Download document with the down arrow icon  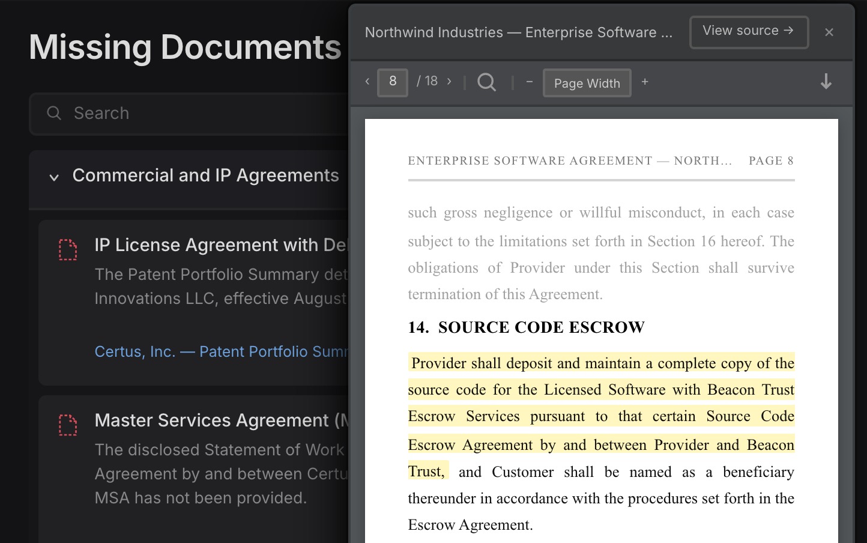point(826,82)
